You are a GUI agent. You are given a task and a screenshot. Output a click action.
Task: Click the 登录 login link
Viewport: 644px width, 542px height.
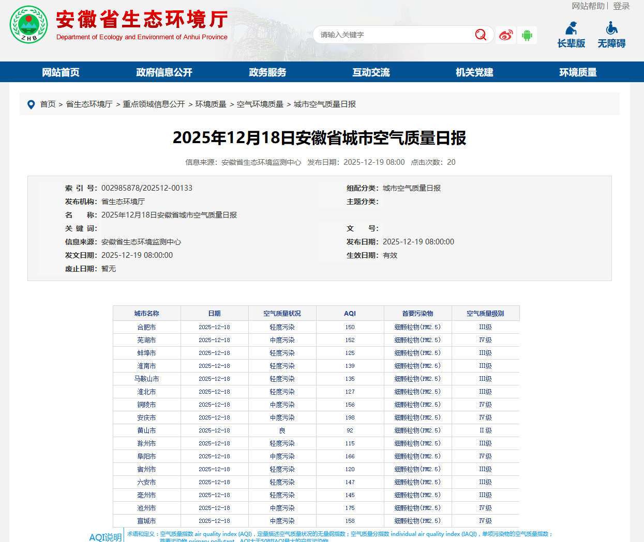(621, 6)
